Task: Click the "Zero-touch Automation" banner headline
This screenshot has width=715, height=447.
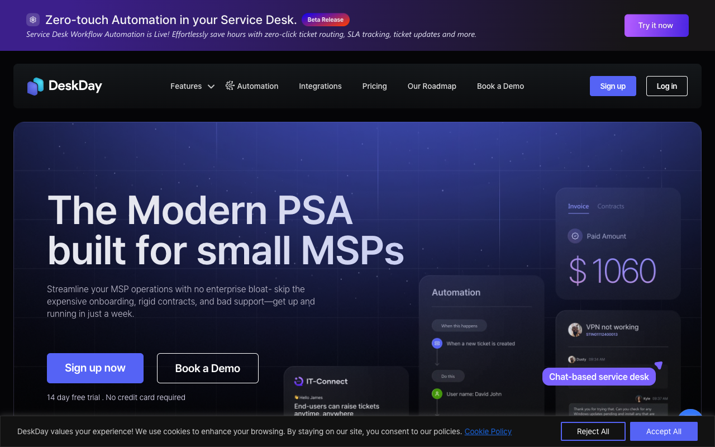Action: (171, 20)
